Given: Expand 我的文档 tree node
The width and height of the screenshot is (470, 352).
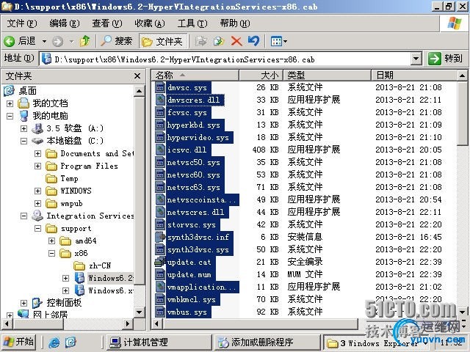Looking at the screenshot, I should coord(10,103).
